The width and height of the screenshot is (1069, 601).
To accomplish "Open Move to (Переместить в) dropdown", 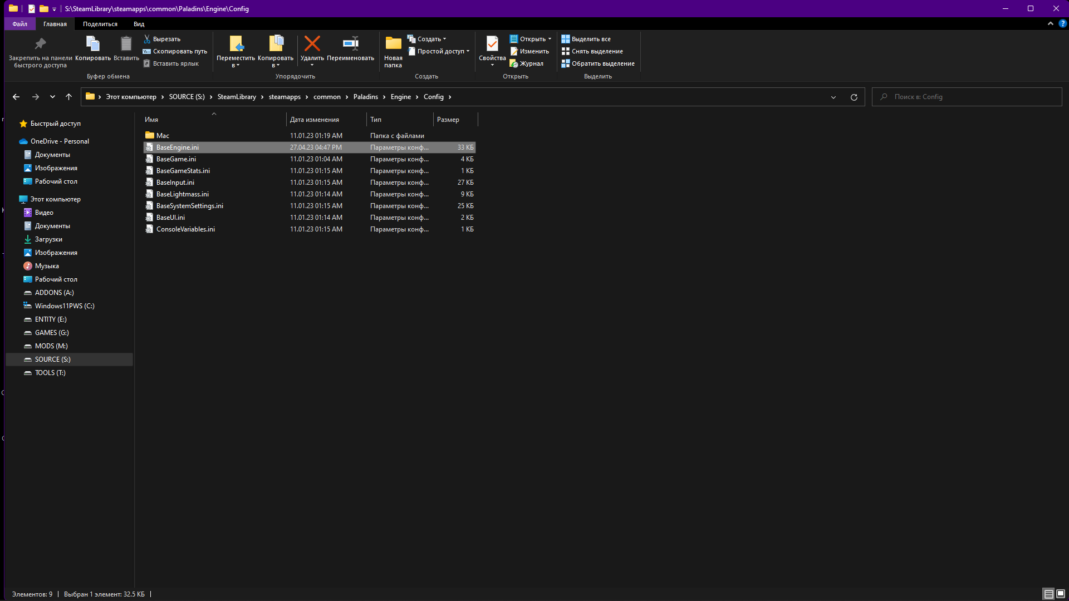I will click(236, 51).
